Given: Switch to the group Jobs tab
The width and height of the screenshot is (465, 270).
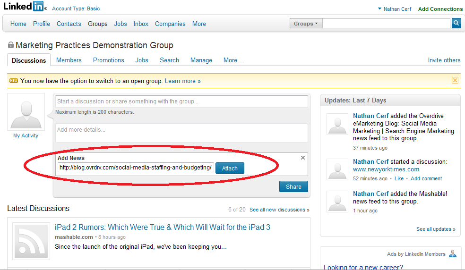Looking at the screenshot, I should (x=142, y=60).
